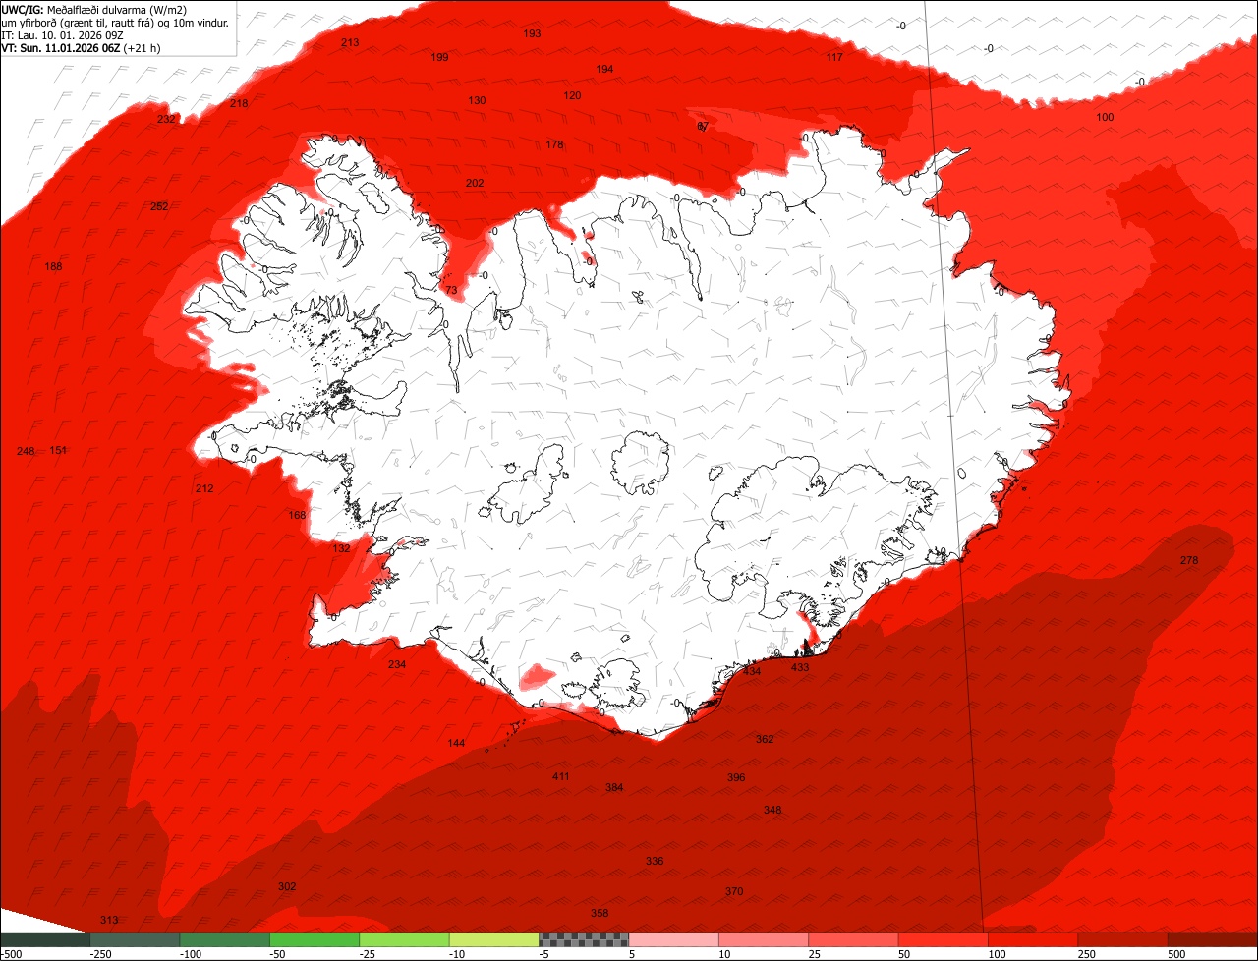Click the map value 433

pos(800,668)
